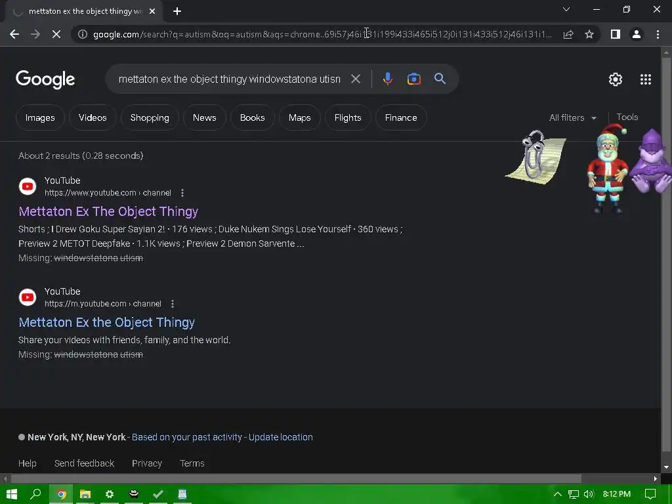672x504 pixels.
Task: Open Google quick settings gear
Action: point(616,79)
